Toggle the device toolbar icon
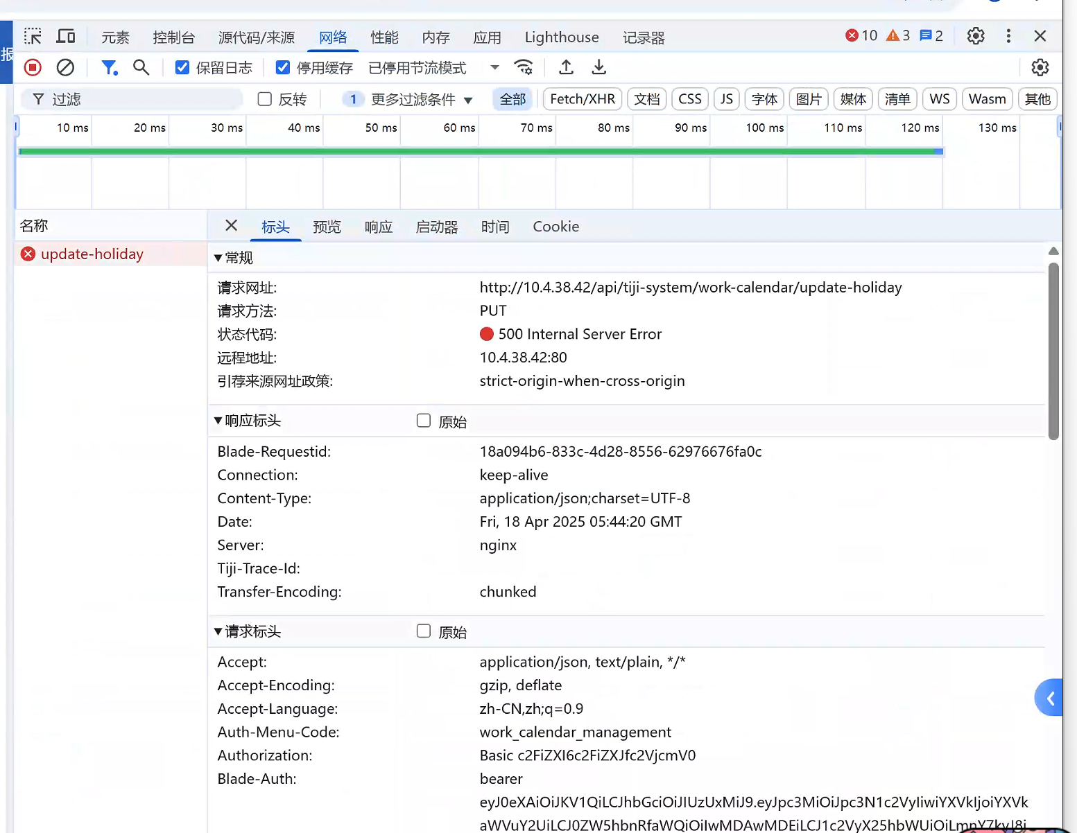 (66, 36)
